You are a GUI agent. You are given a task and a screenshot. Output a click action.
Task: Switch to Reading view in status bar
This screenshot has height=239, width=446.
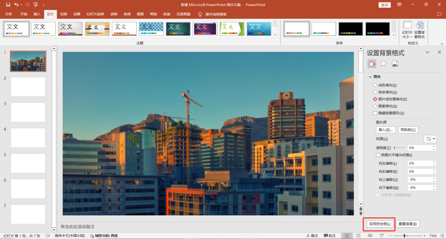tap(370, 236)
